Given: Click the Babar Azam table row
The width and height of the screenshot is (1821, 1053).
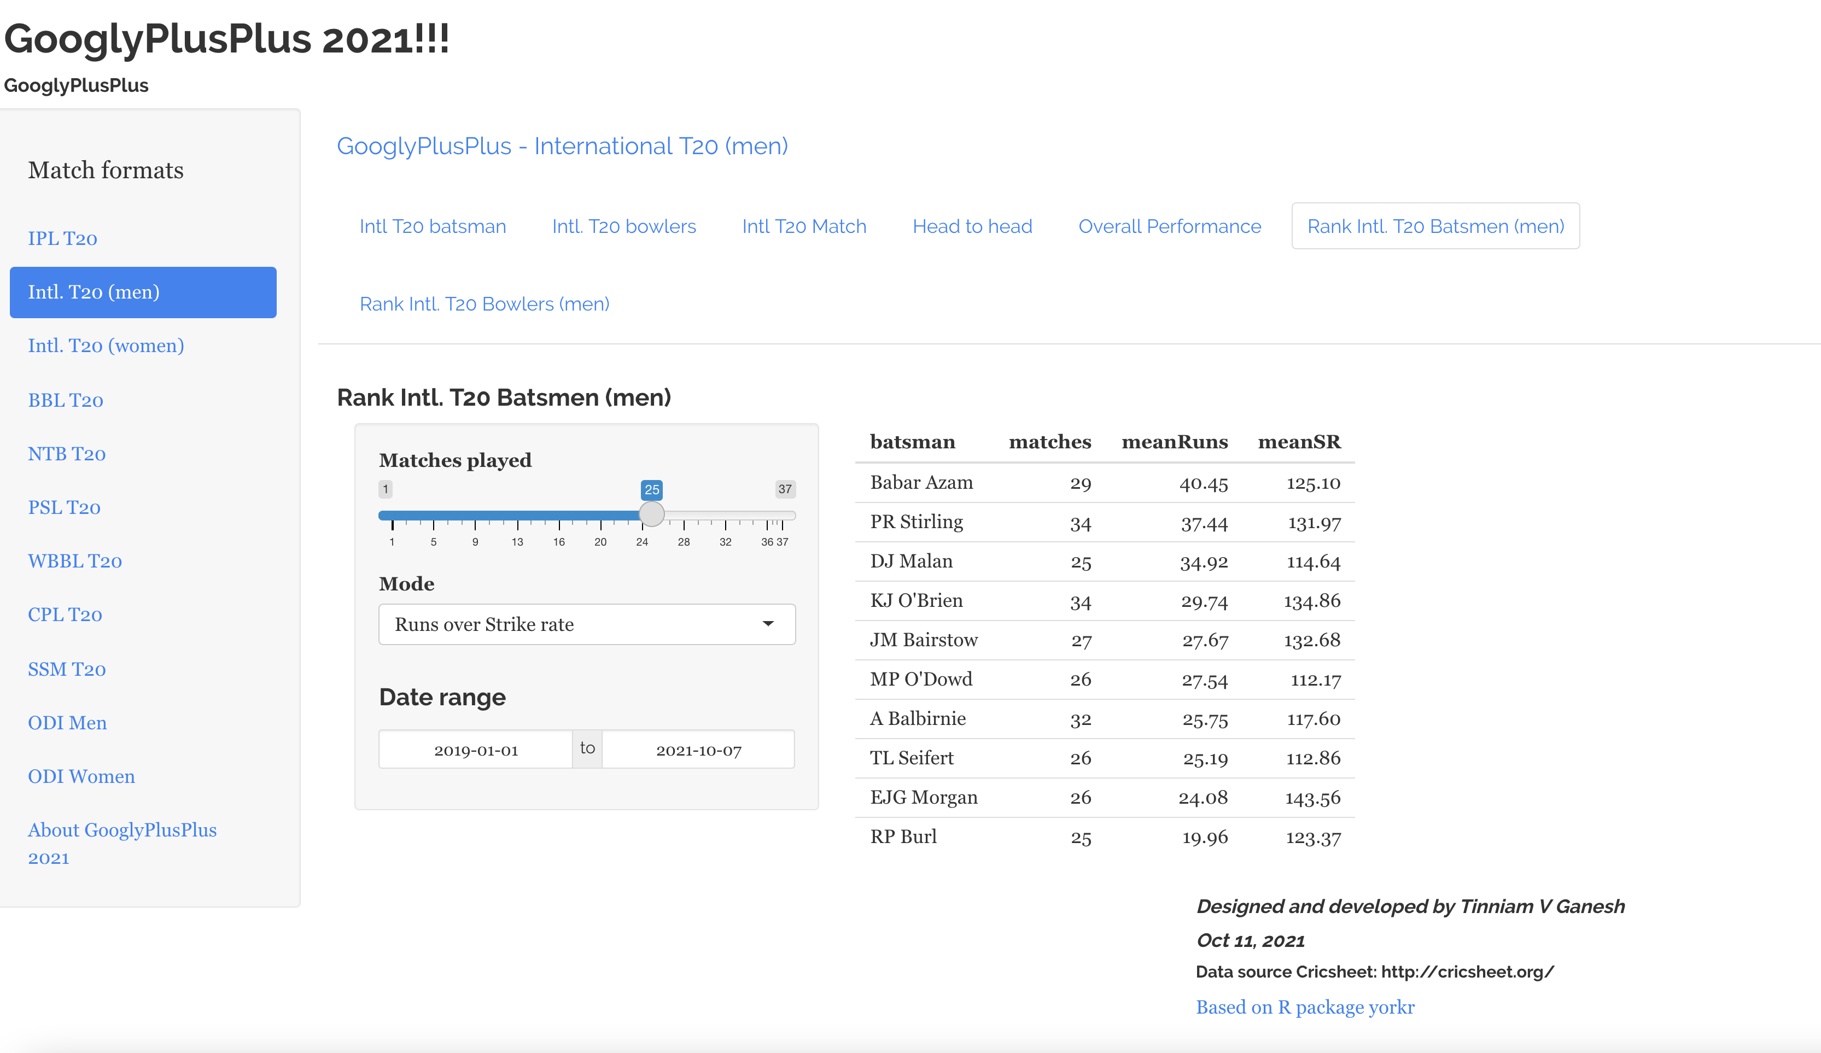Looking at the screenshot, I should tap(1104, 482).
